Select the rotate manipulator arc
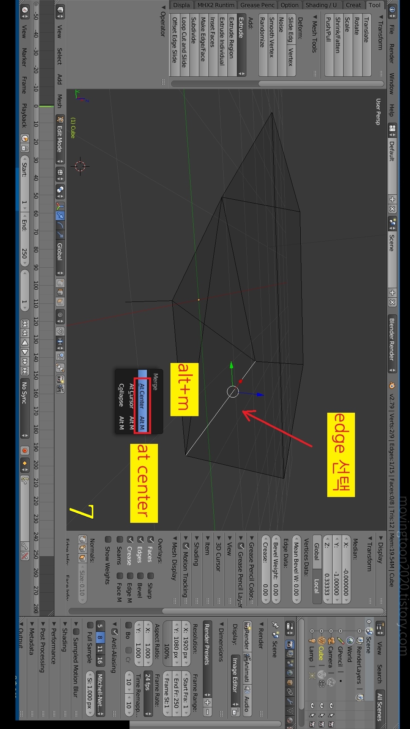Screen dimensions: 410x729 pyautogui.click(x=60, y=225)
